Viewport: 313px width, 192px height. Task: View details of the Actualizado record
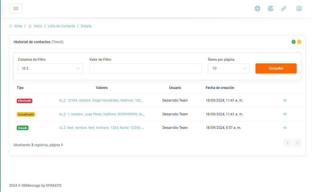point(285,114)
